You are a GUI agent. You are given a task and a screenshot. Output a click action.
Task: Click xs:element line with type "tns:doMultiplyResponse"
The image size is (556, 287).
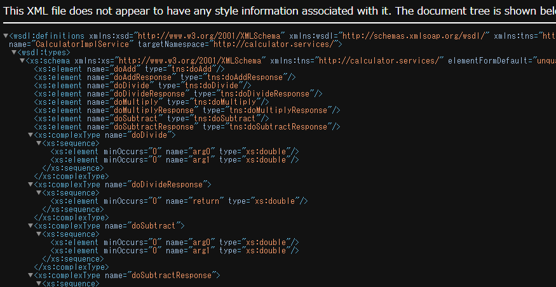187,110
